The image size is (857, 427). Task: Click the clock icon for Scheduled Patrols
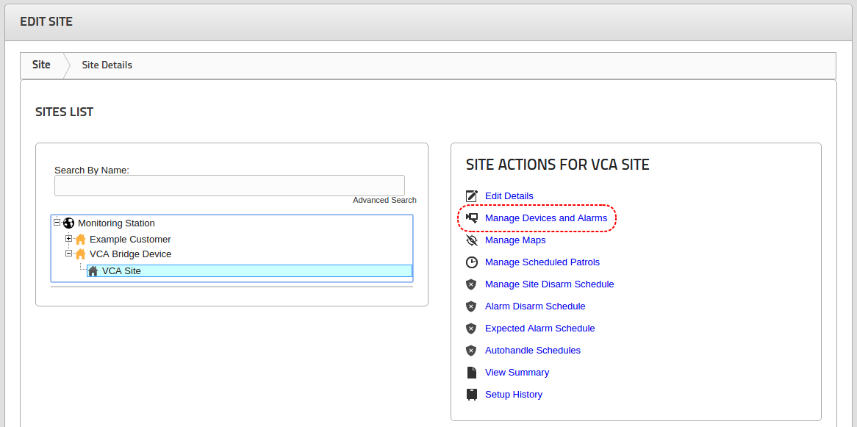472,262
